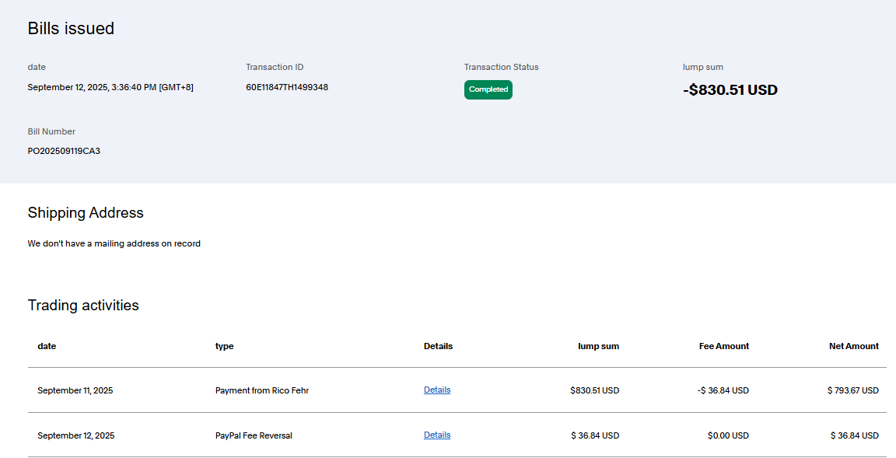The width and height of the screenshot is (896, 458).
Task: Click bill number PO202509119CA3
Action: click(64, 151)
